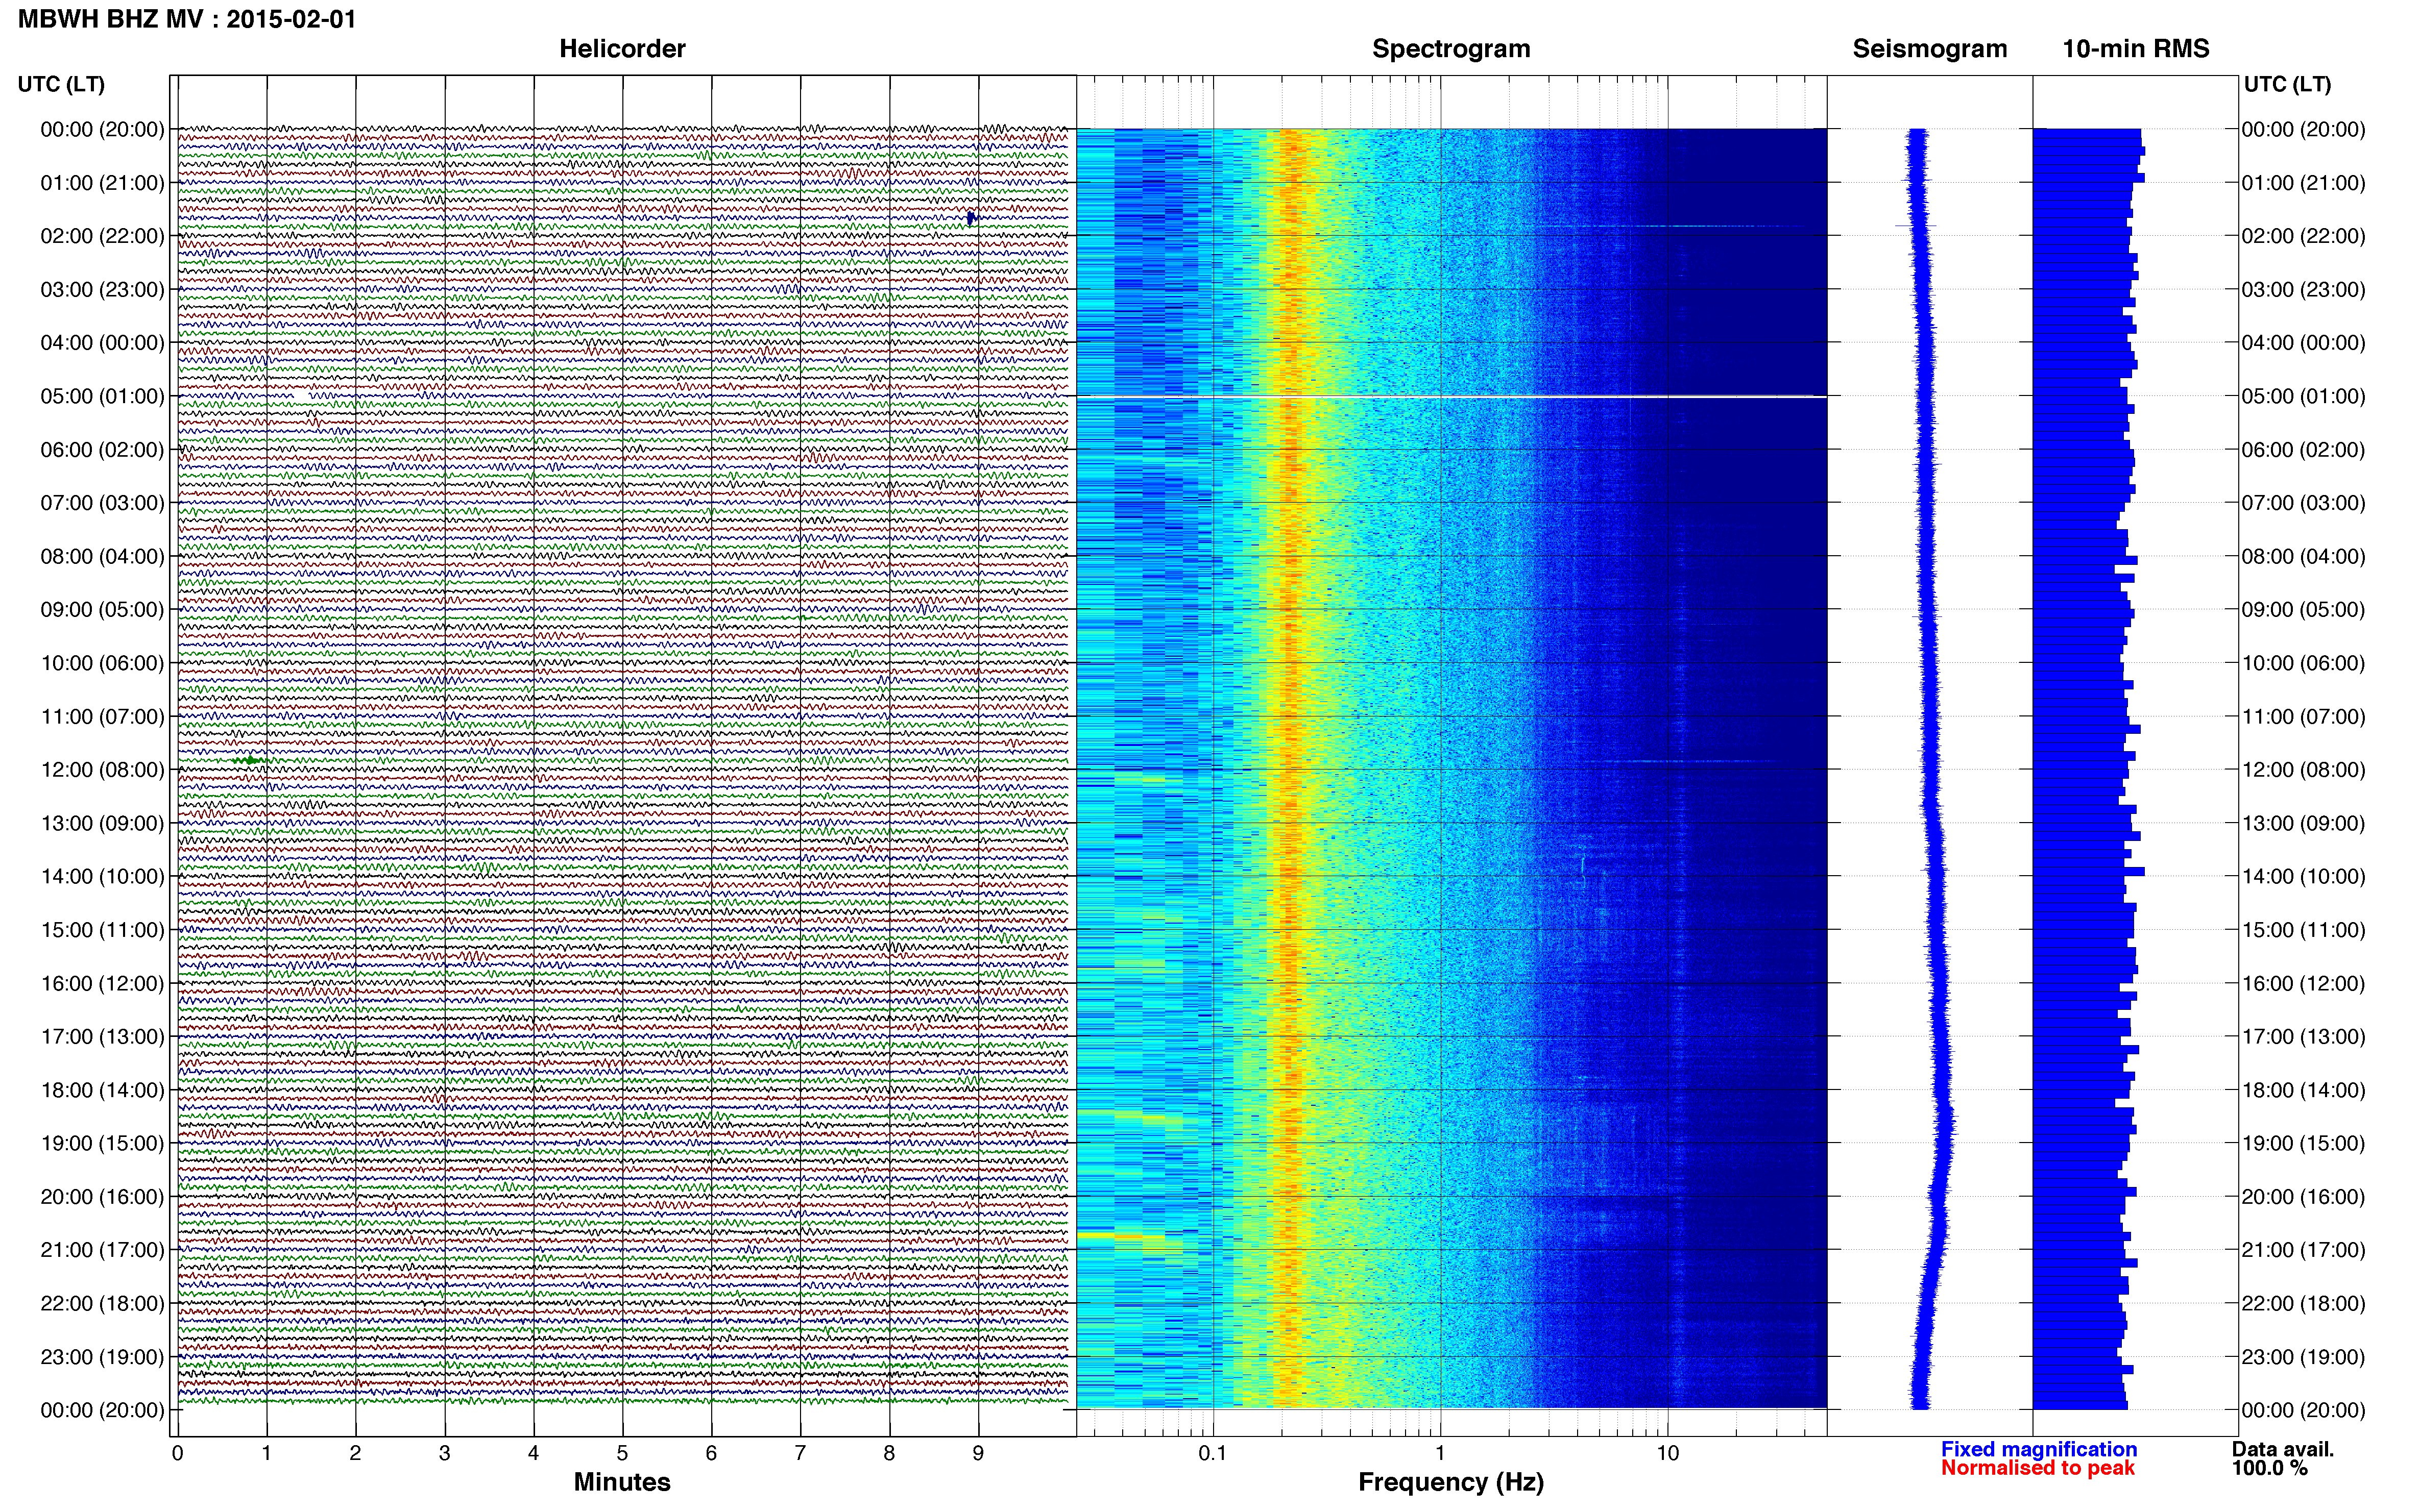Screen dimensions: 2420x1512
Task: Click the 'Minutes' x-axis label
Action: pyautogui.click(x=621, y=1482)
